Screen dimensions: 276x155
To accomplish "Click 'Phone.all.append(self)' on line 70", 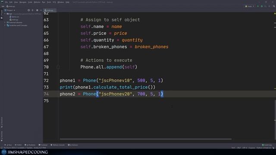I will [x=109, y=67].
